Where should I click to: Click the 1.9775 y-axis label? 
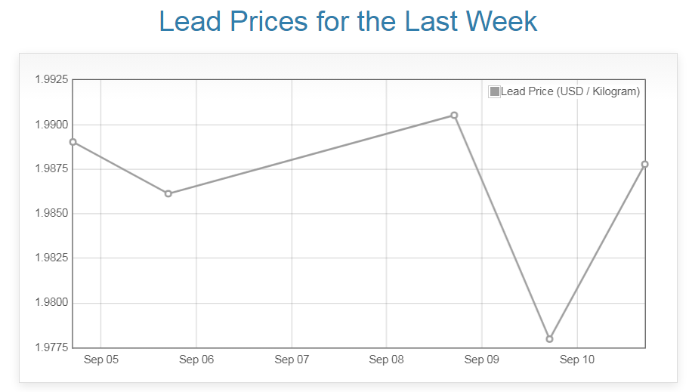coord(51,347)
